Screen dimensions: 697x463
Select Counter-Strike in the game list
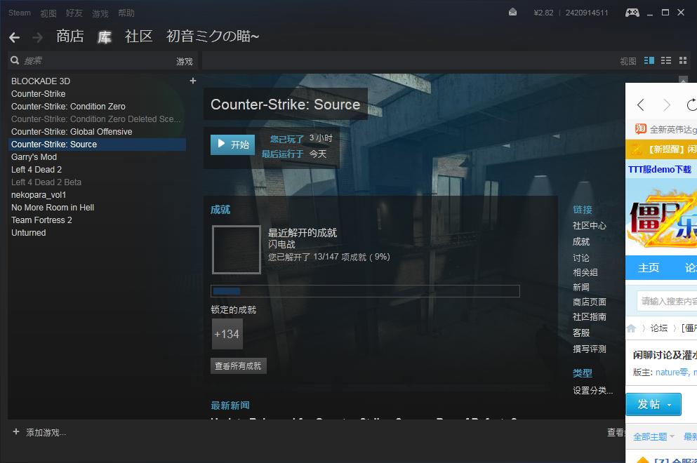coord(38,94)
